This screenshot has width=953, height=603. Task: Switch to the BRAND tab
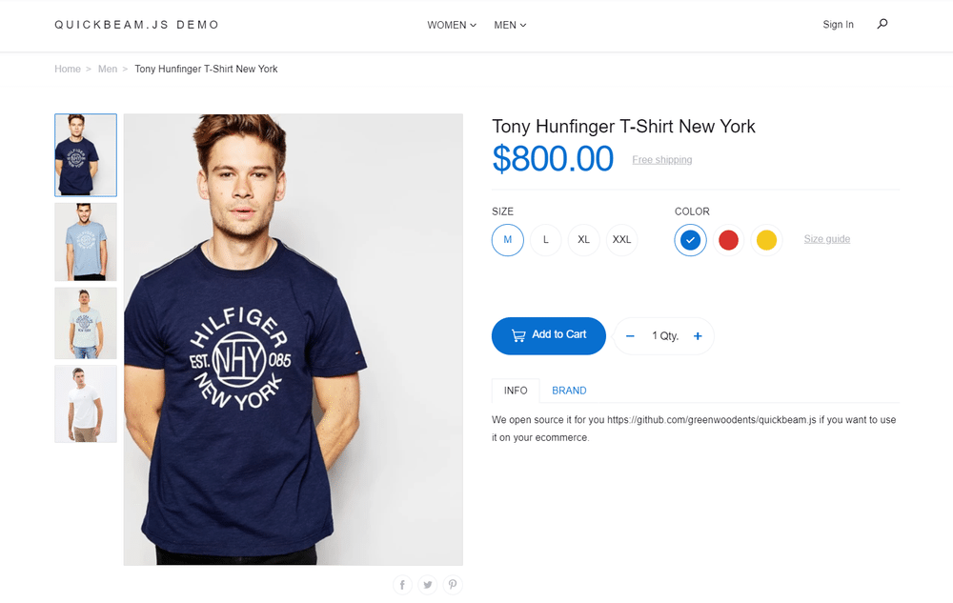(569, 391)
